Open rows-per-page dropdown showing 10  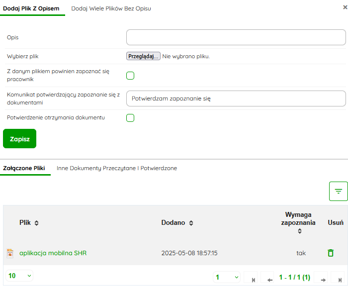[19, 276]
